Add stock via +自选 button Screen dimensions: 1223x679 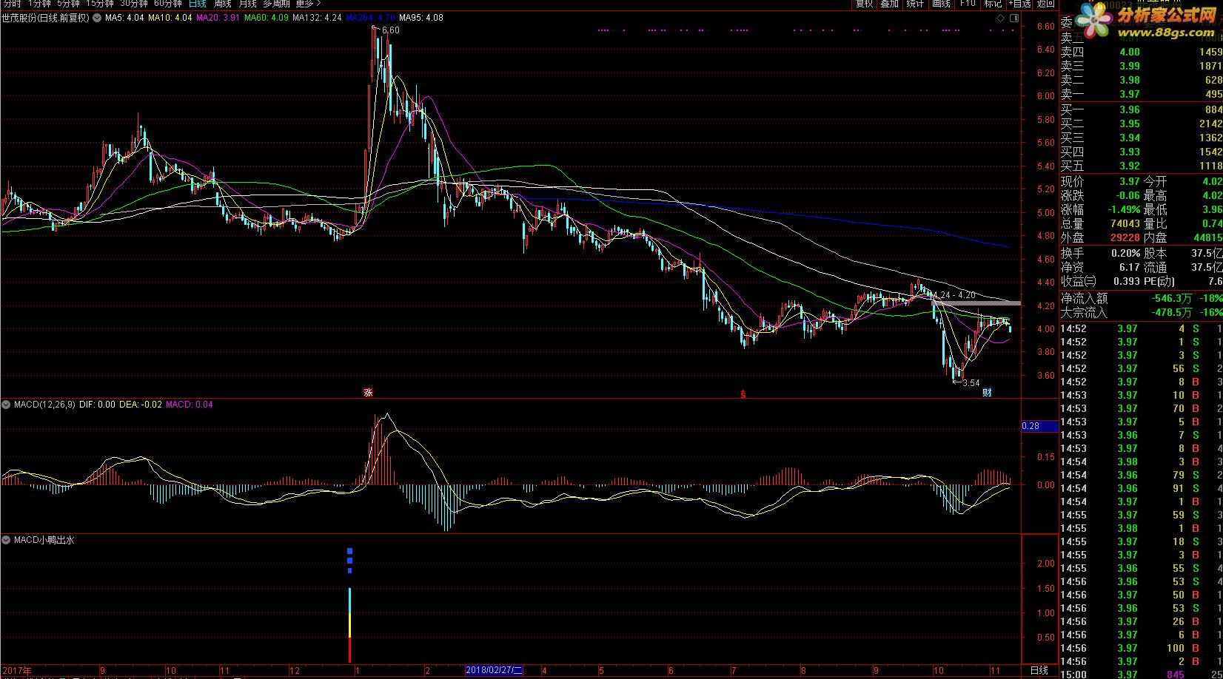coord(1019,4)
